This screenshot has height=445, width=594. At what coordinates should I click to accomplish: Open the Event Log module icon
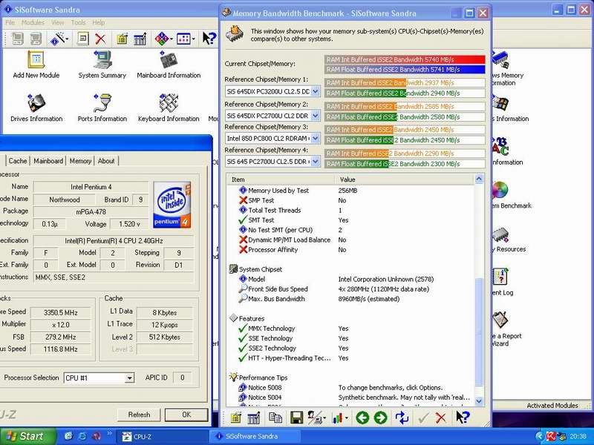pyautogui.click(x=500, y=277)
